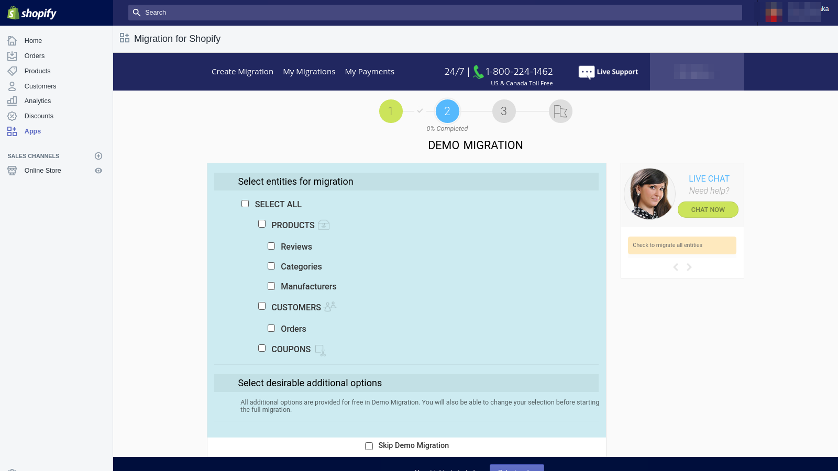Viewport: 838px width, 471px height.
Task: Check the SELECT ALL checkbox
Action: (x=245, y=204)
